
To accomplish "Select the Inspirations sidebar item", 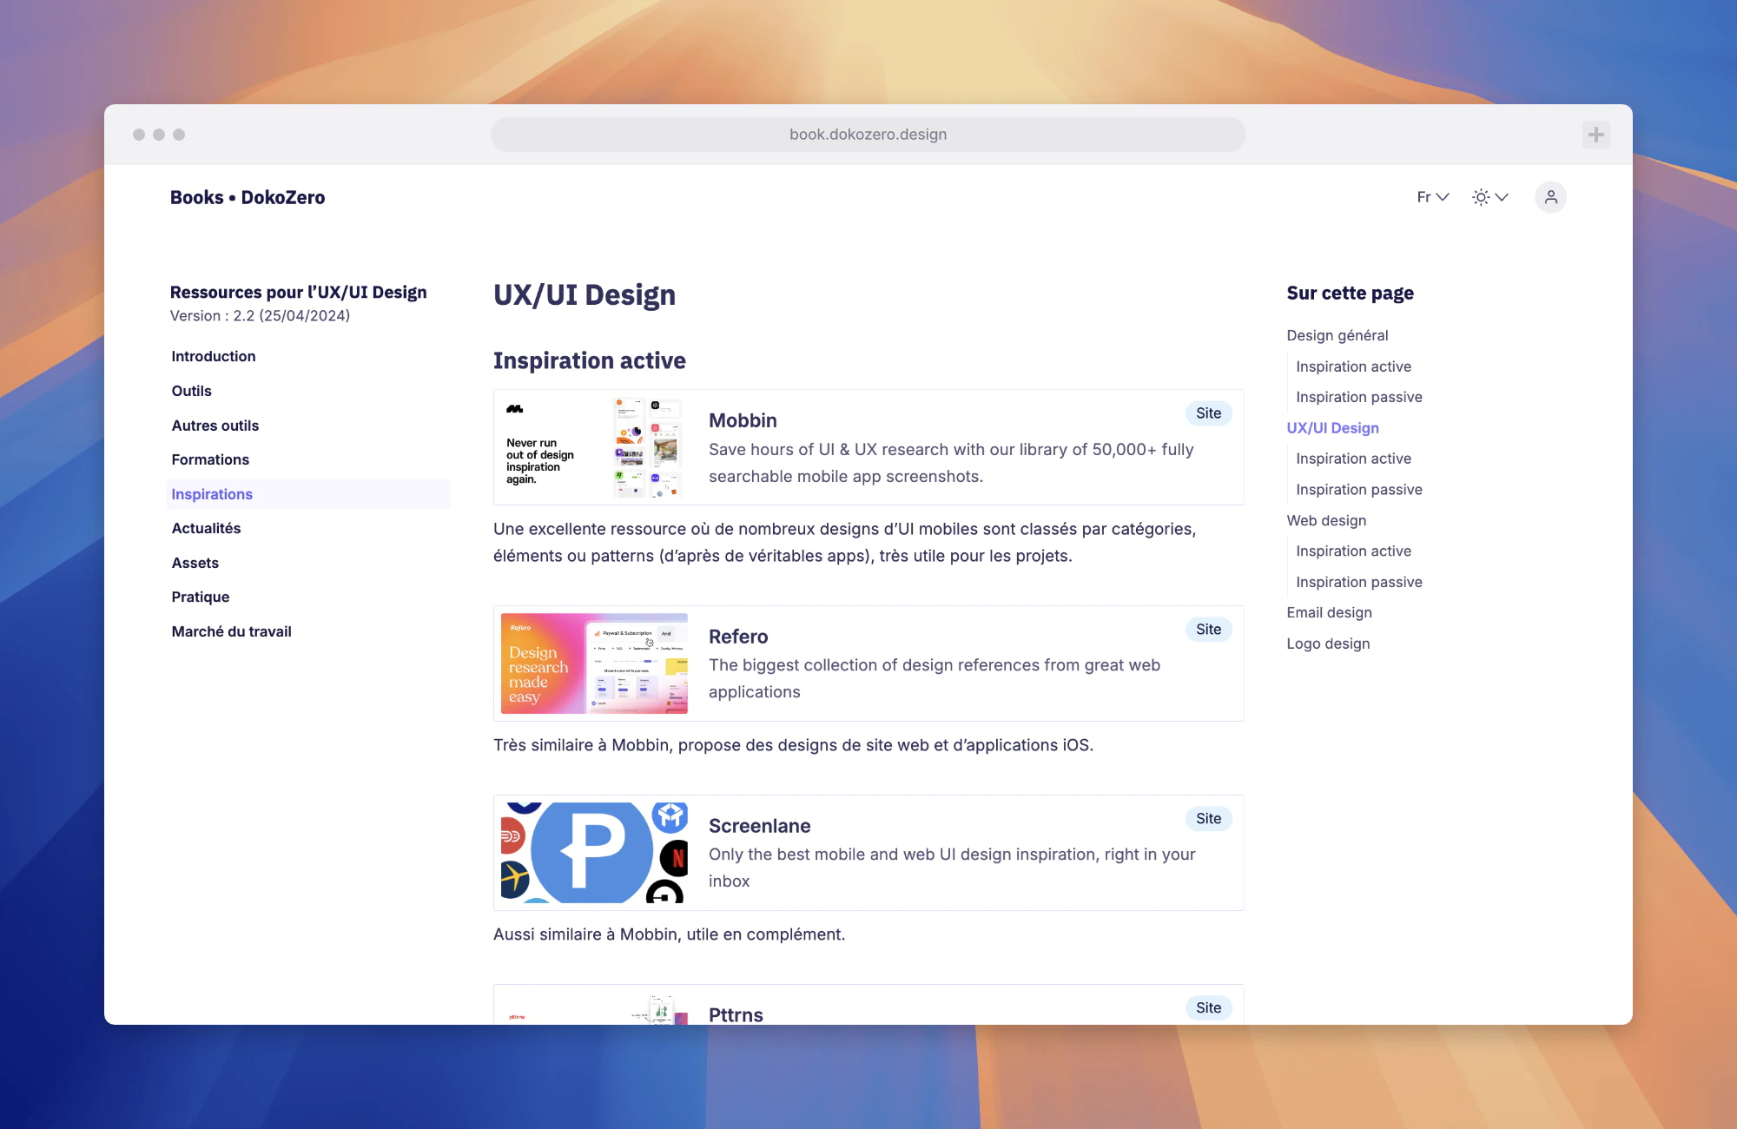I will (x=308, y=494).
